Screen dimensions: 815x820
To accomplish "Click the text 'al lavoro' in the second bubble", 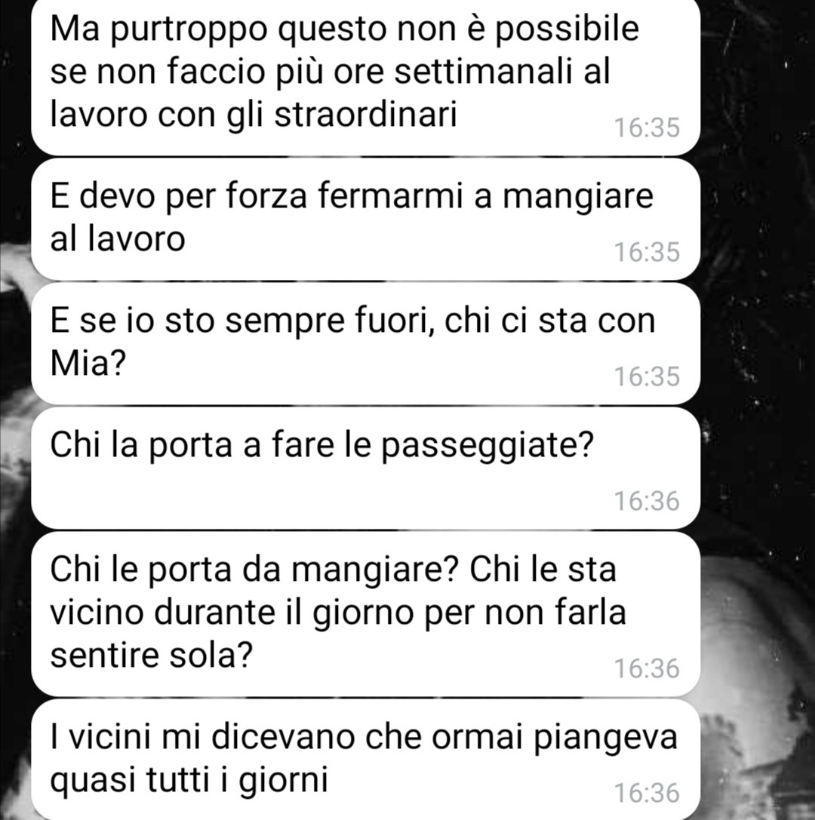I will [118, 239].
